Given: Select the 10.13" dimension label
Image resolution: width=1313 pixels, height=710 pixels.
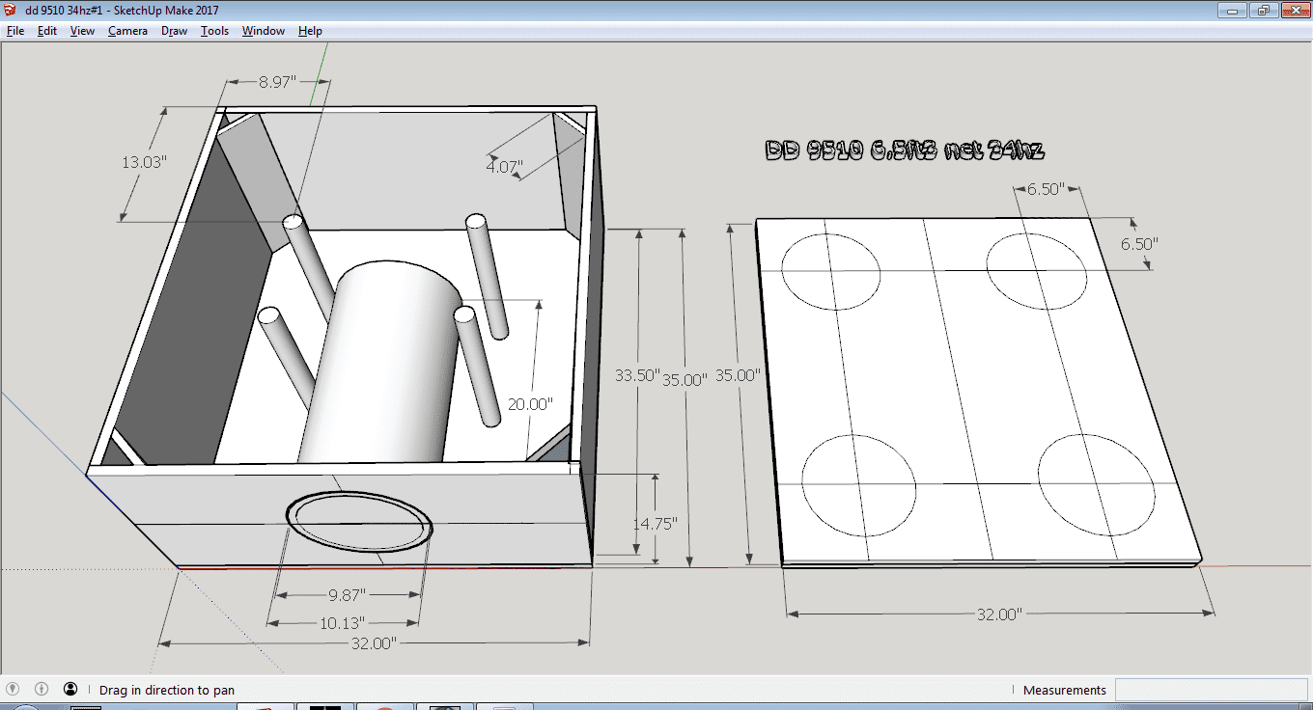Looking at the screenshot, I should (343, 623).
